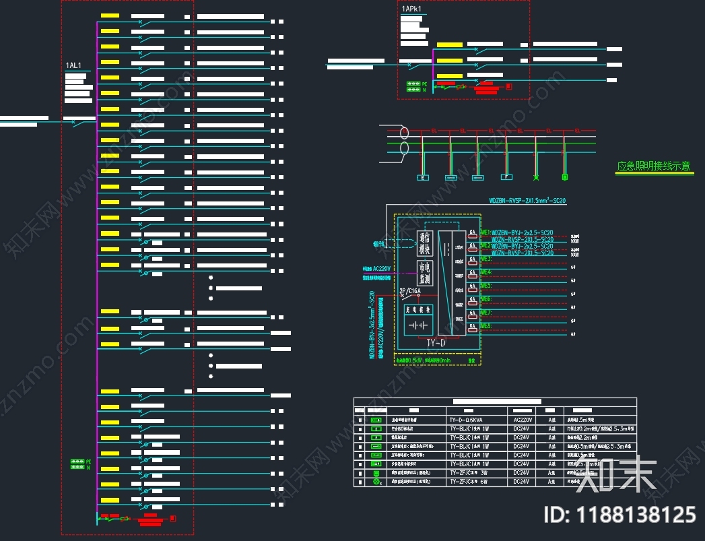Click the E-marked fixture symbol in wiring diagram
The height and width of the screenshot is (541, 705).
pyautogui.click(x=423, y=178)
